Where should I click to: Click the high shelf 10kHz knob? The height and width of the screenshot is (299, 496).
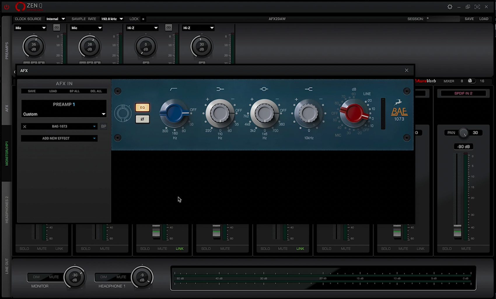[x=308, y=113]
